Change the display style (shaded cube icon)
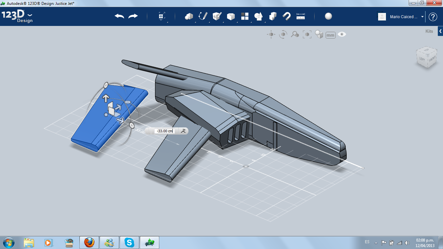The height and width of the screenshot is (249, 443). (x=319, y=34)
